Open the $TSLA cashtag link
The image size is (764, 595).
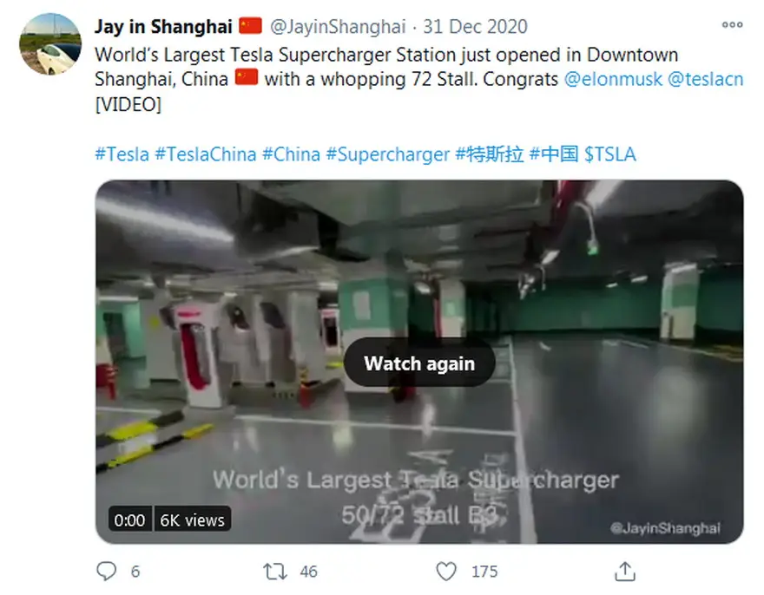610,154
